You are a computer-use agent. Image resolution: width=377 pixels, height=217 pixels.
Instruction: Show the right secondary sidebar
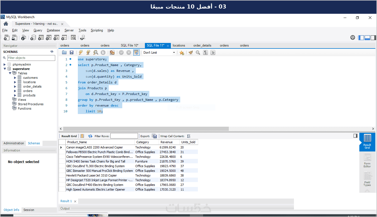[373, 37]
